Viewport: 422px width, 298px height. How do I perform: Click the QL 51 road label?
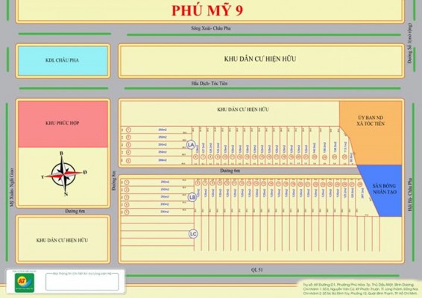point(256,270)
